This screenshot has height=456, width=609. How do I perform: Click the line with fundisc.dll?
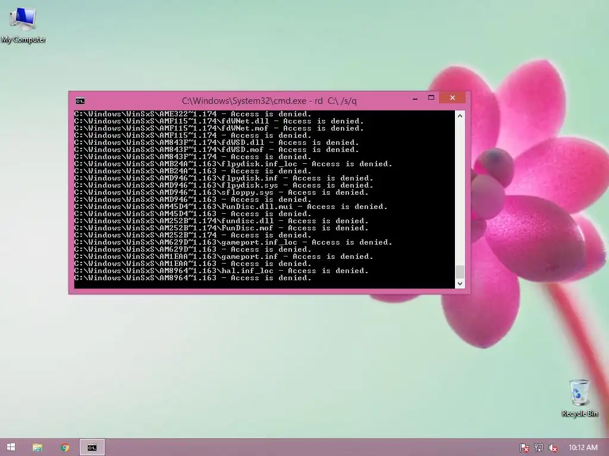coord(221,221)
